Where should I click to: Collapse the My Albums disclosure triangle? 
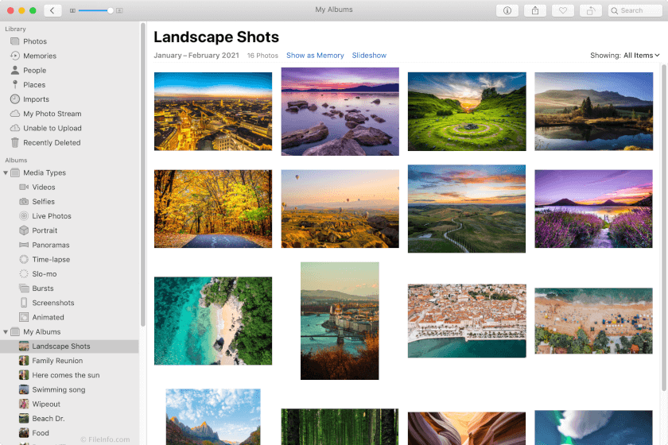(6, 331)
